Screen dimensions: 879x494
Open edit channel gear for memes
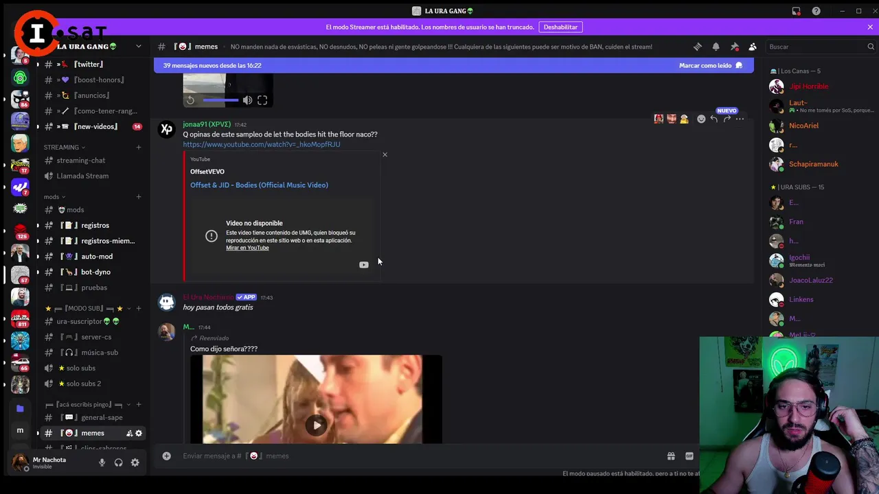(139, 433)
